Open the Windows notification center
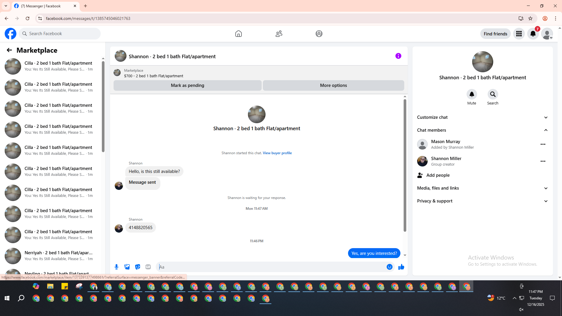The image size is (562, 316). click(552, 298)
